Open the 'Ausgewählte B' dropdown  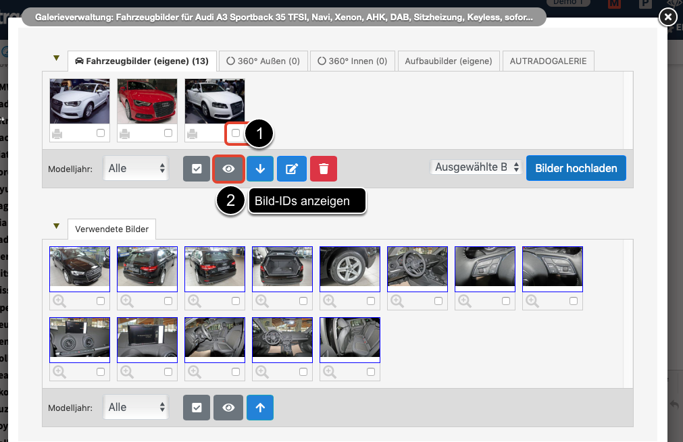coord(476,167)
